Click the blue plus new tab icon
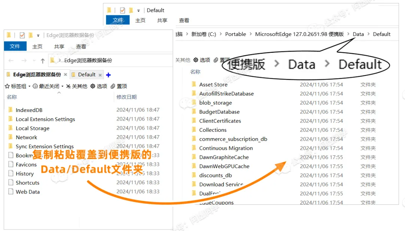This screenshot has width=405, height=231. [108, 75]
